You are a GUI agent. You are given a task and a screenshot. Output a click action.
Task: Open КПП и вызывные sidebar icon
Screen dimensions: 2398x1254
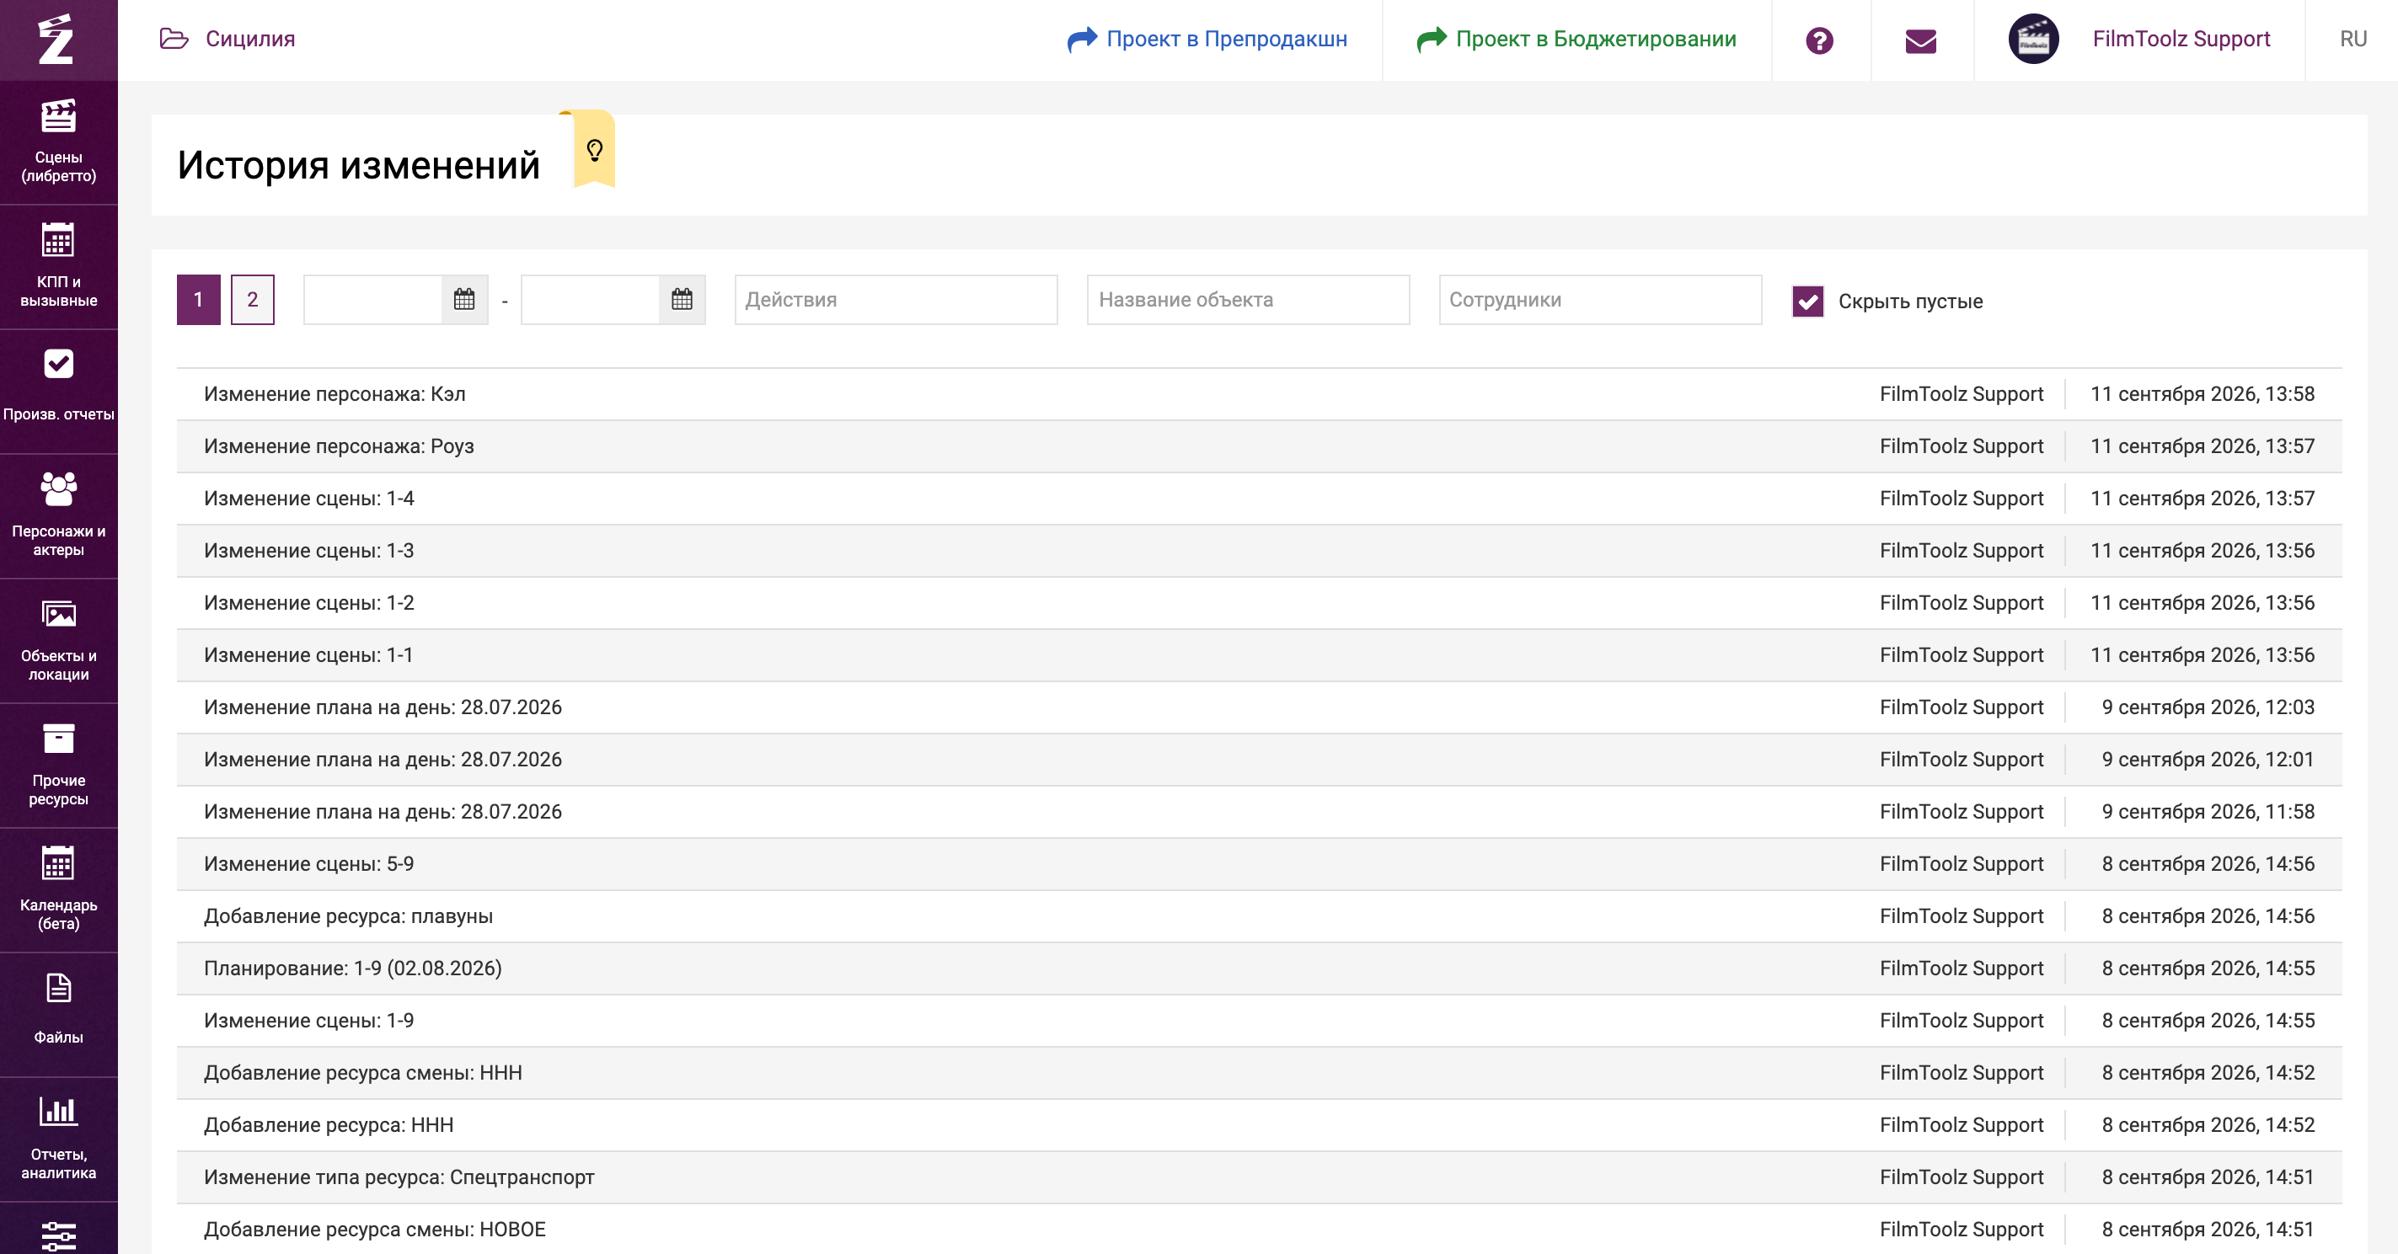pyautogui.click(x=57, y=240)
